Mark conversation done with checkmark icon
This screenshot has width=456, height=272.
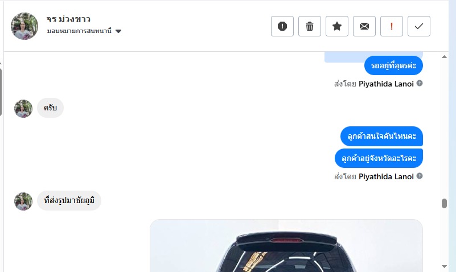(x=419, y=26)
